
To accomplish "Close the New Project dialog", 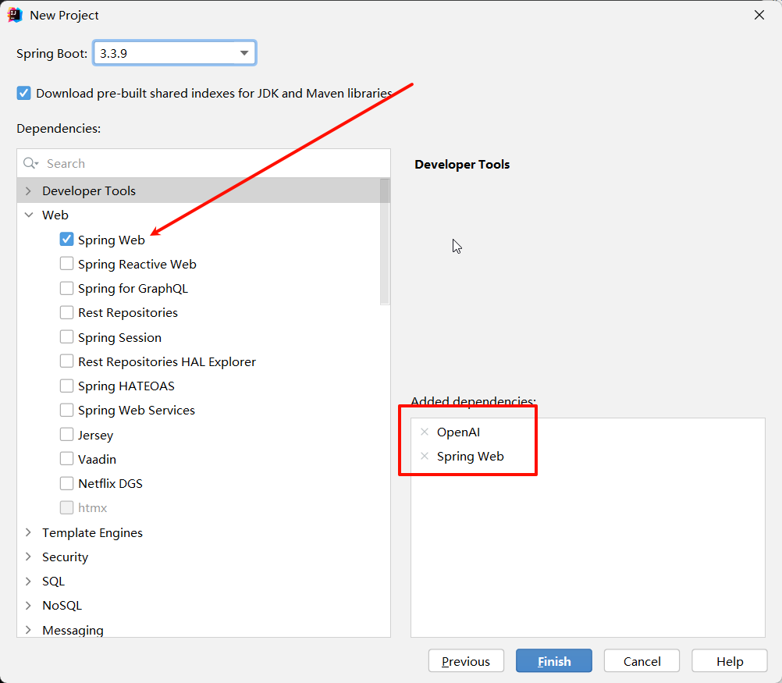I will pos(759,15).
